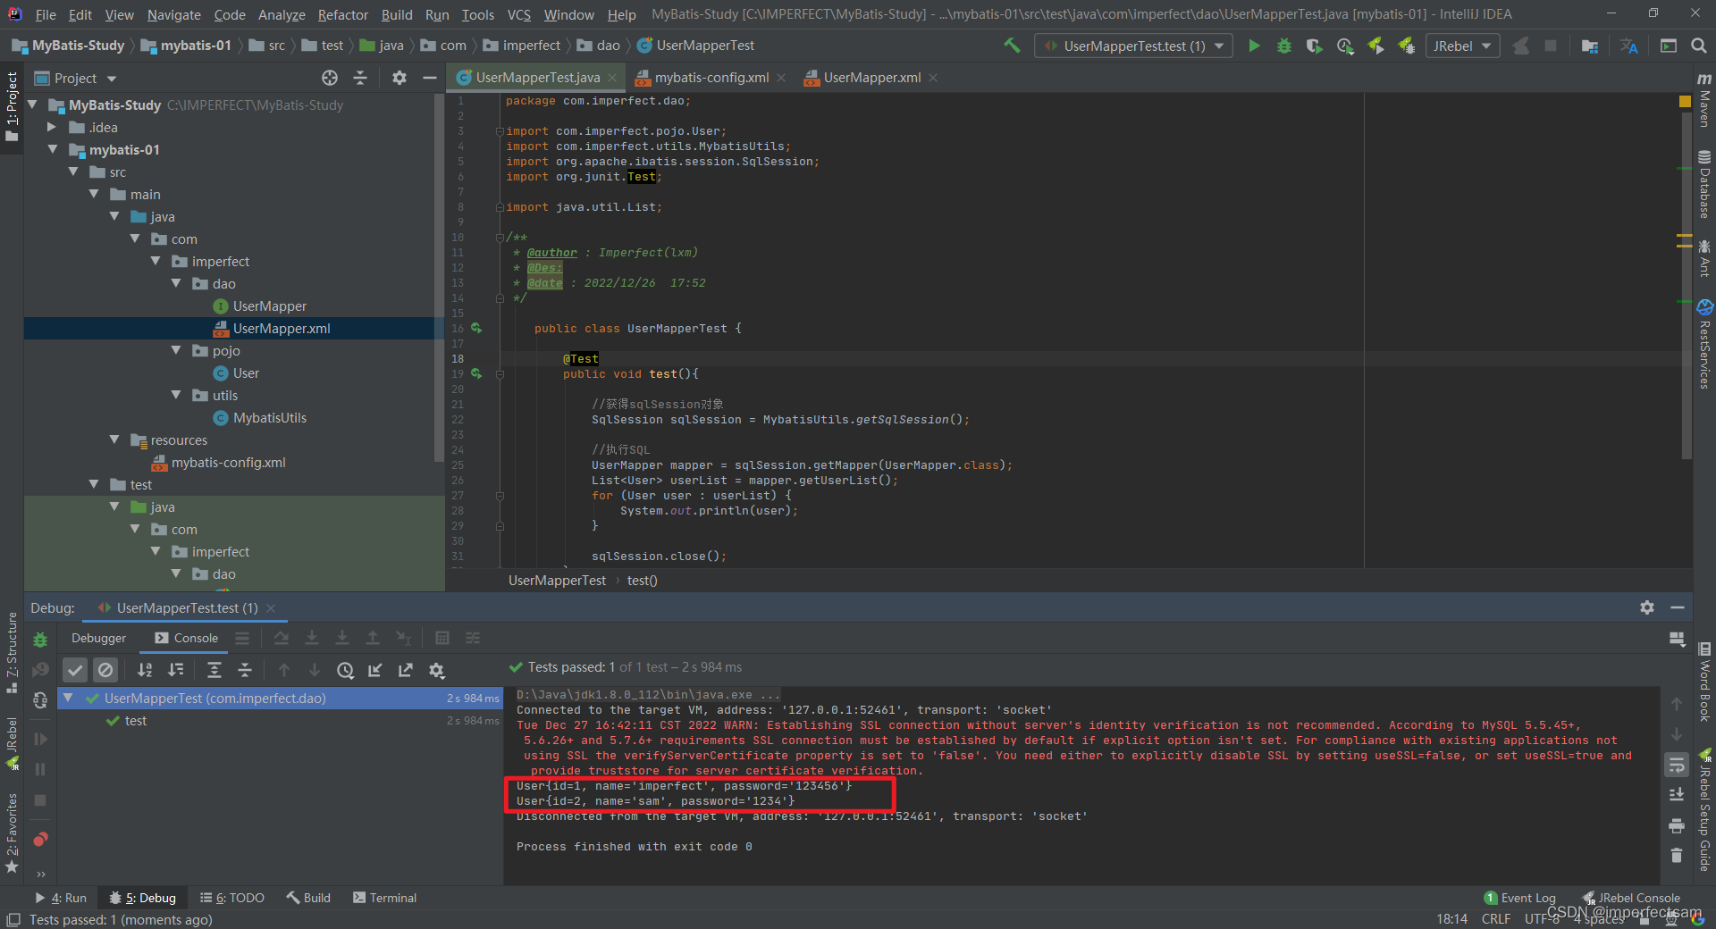Export test results icon
Screen dimensions: 1716x929
coord(406,670)
